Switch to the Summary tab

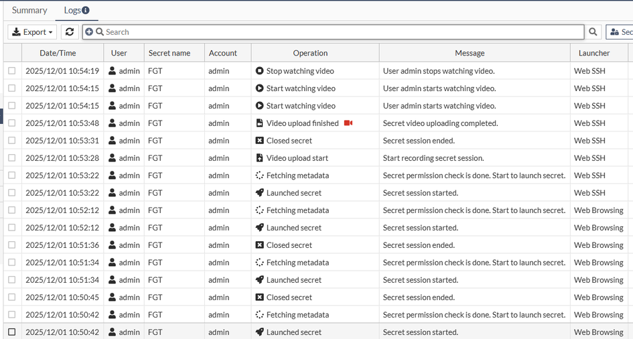point(29,11)
